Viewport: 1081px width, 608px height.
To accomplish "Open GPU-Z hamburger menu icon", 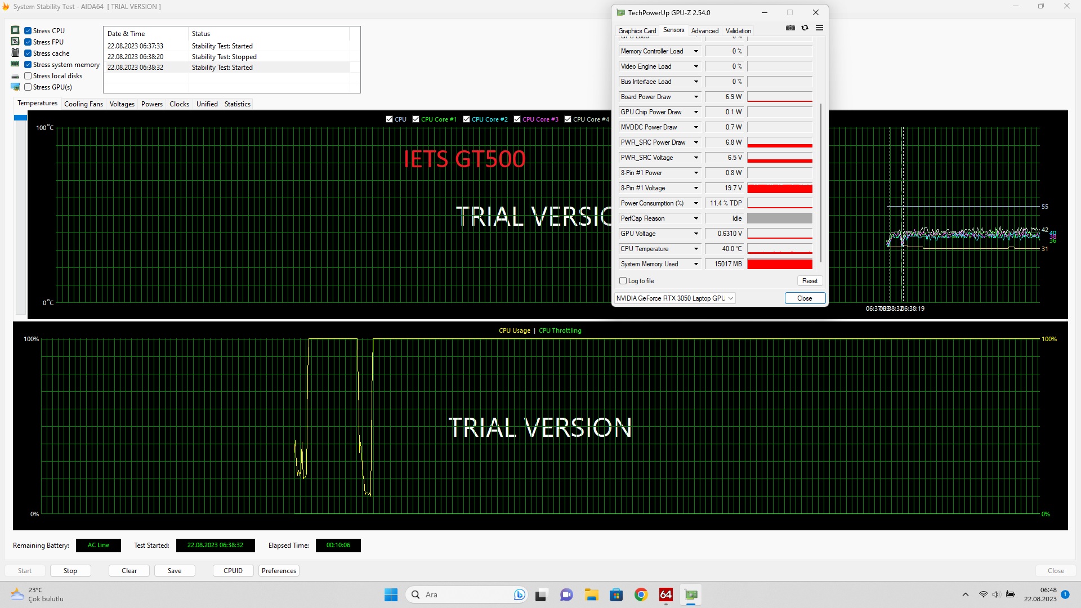I will 819,28.
